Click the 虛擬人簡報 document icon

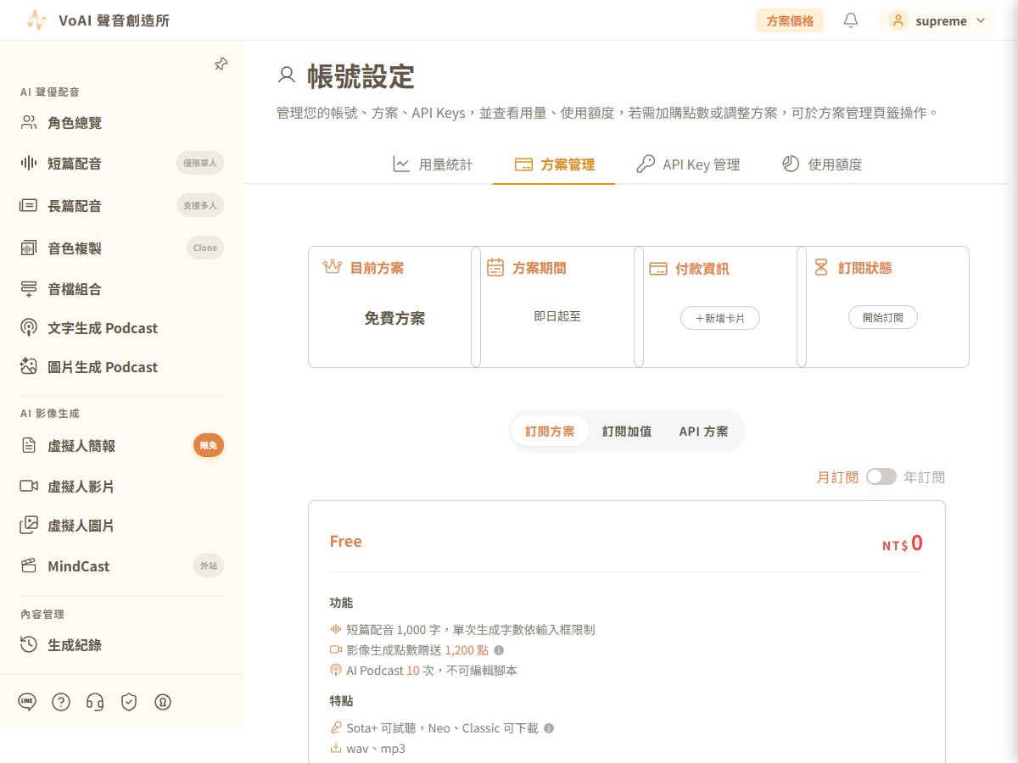29,445
